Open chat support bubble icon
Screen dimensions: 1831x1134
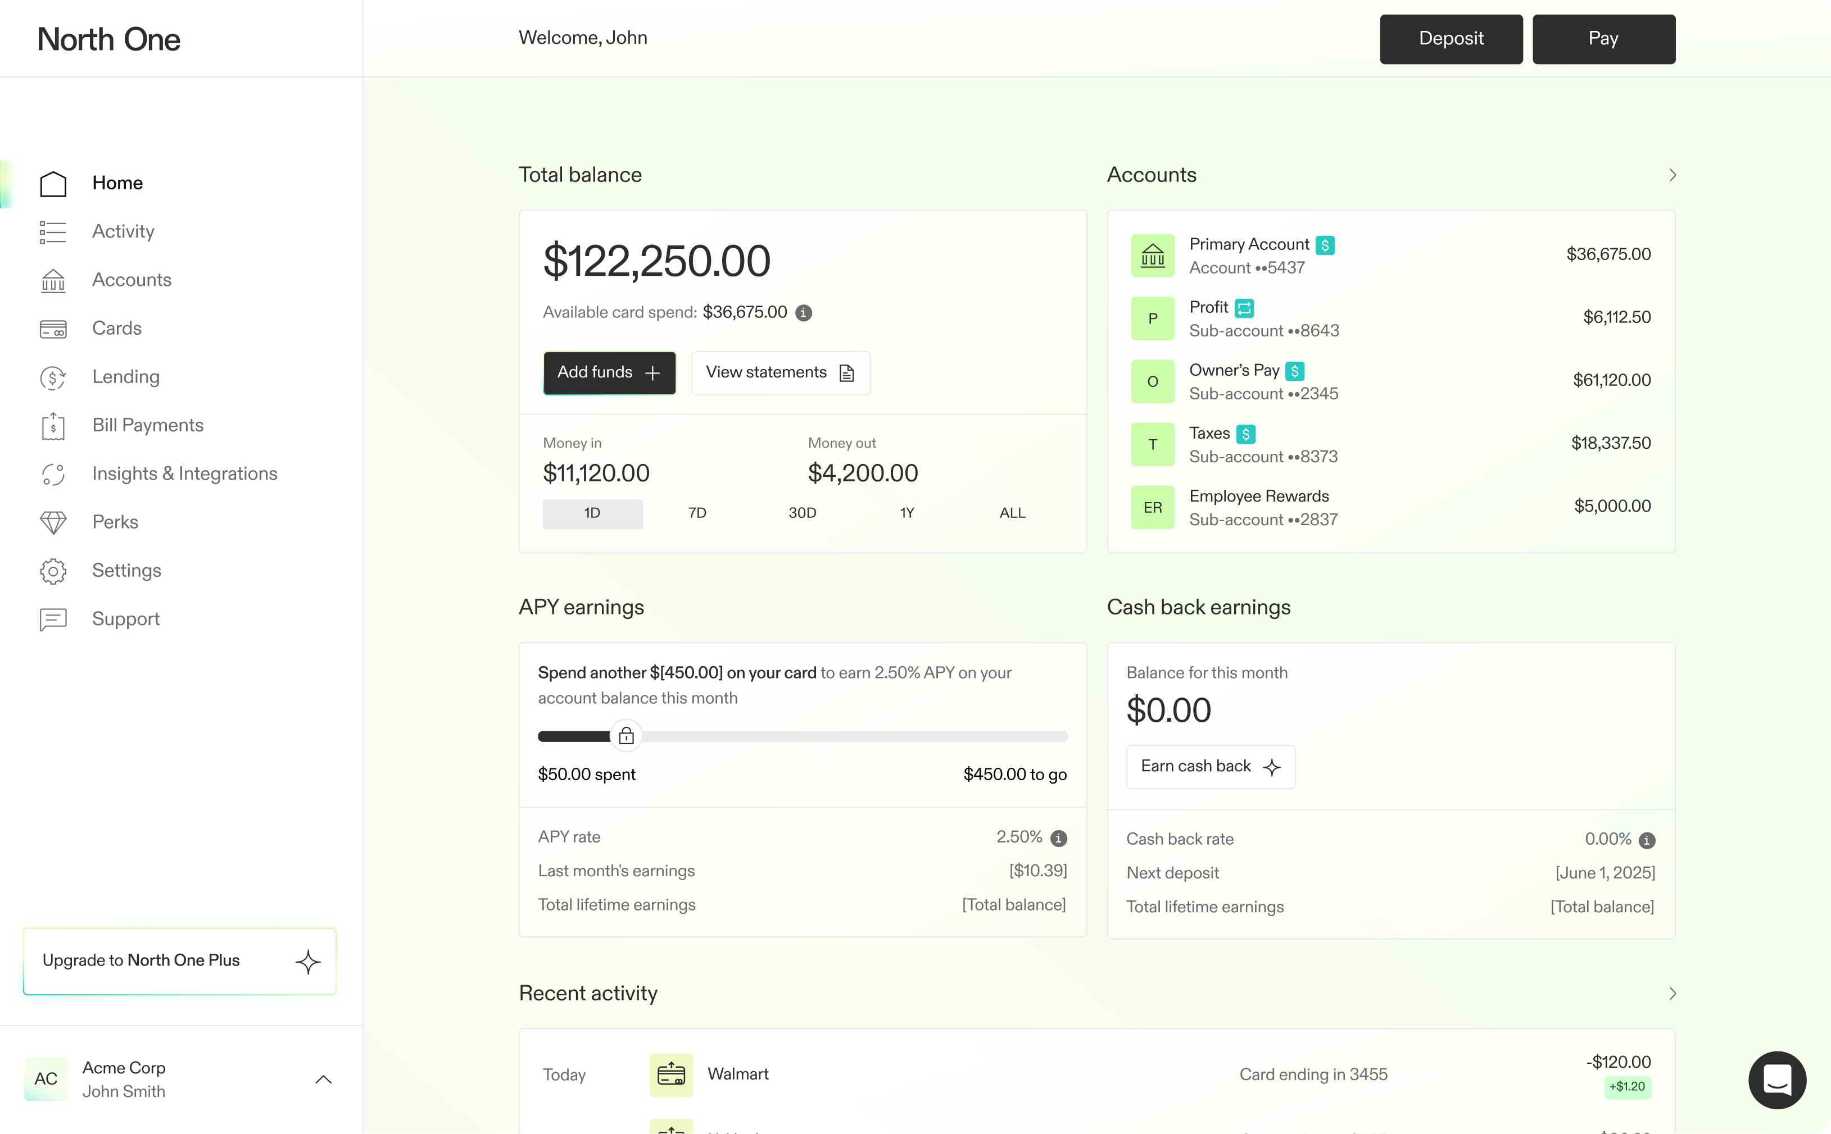tap(1776, 1080)
